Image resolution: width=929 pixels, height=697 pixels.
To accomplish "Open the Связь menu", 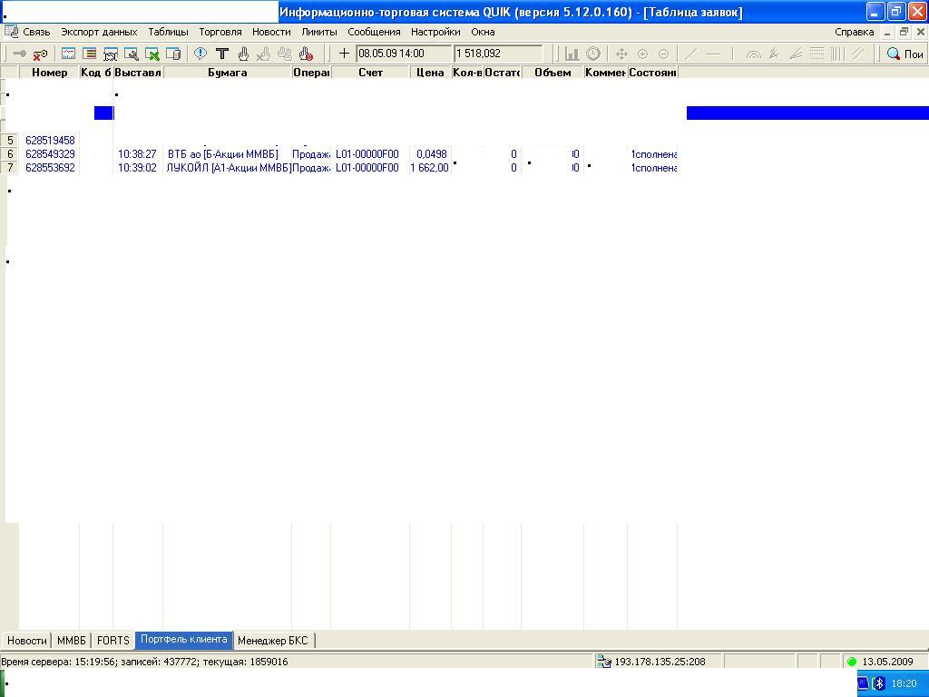I will click(36, 32).
